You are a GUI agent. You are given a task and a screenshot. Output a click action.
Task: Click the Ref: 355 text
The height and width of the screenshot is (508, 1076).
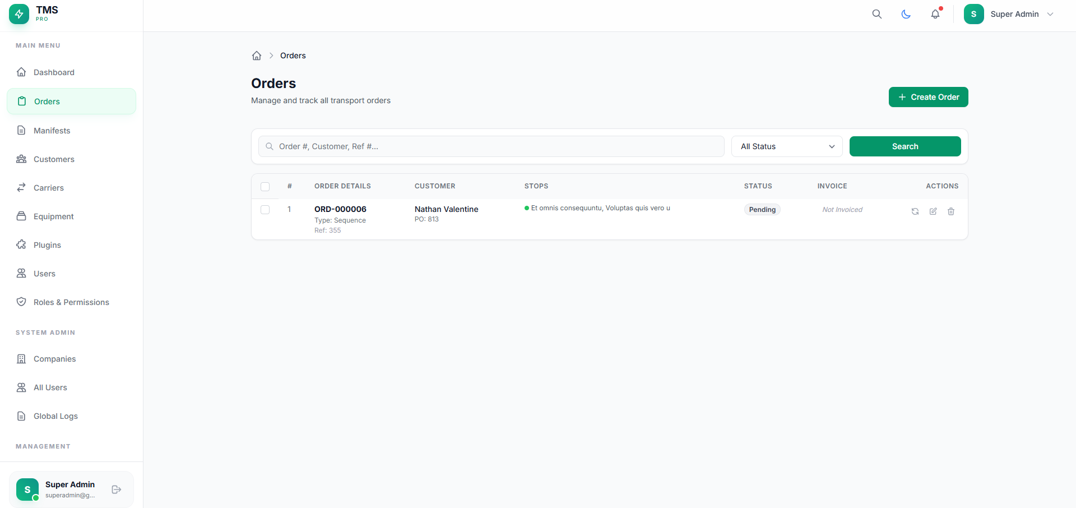coord(327,230)
